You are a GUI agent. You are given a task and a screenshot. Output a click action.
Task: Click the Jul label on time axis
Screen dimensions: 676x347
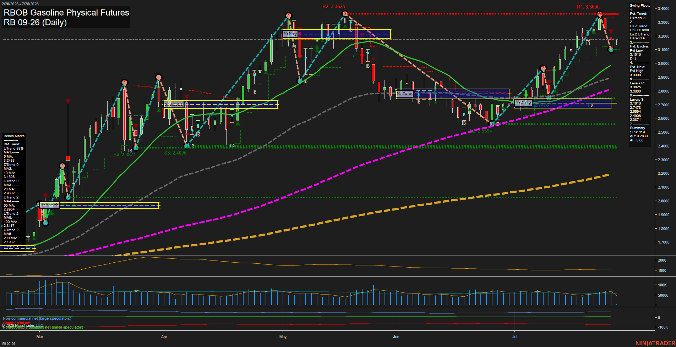[515, 337]
